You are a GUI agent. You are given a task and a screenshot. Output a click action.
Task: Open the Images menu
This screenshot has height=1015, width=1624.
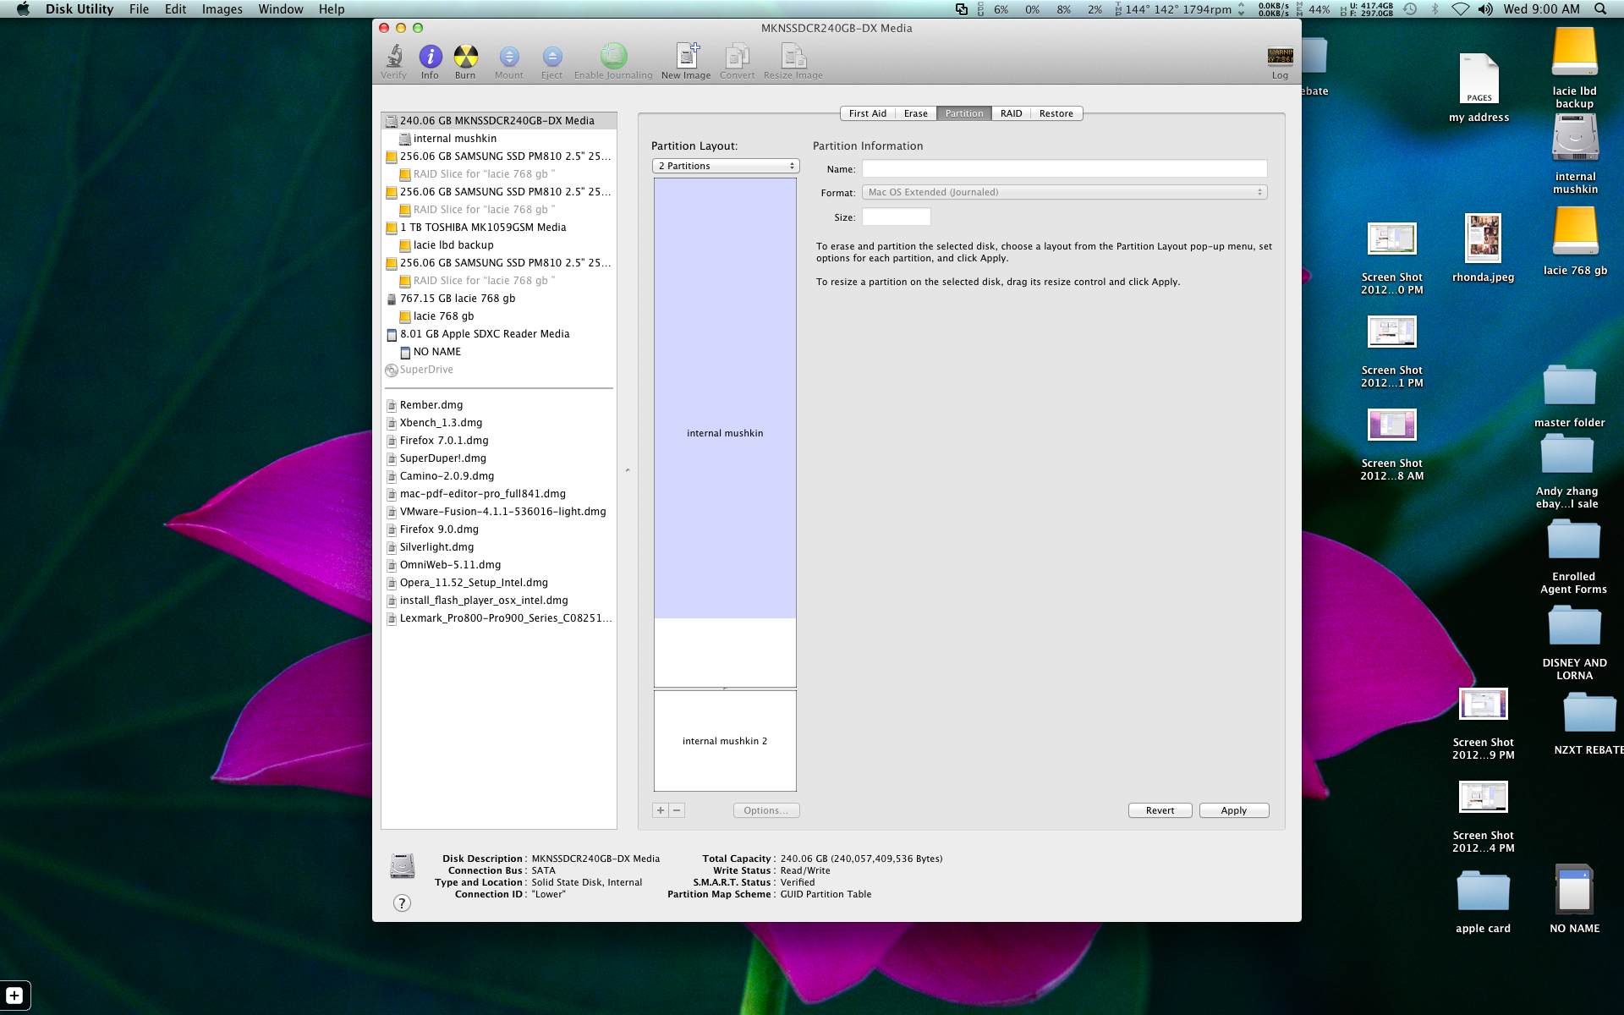[222, 9]
